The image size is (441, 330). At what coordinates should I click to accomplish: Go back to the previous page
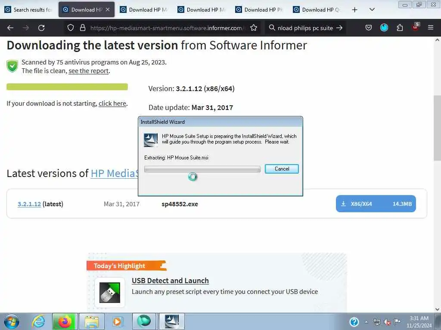10,28
